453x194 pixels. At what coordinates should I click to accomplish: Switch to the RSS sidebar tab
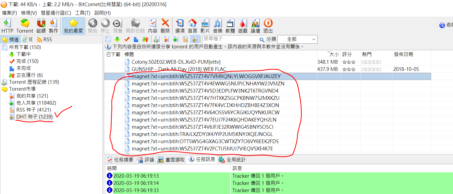44,40
